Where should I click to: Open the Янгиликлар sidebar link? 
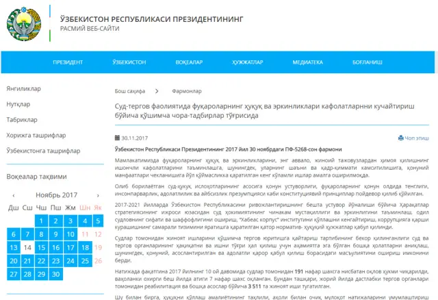(23, 88)
